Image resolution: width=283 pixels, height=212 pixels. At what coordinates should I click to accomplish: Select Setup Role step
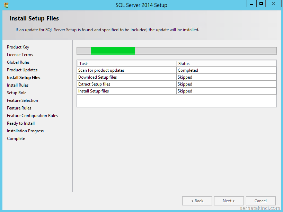click(x=17, y=93)
